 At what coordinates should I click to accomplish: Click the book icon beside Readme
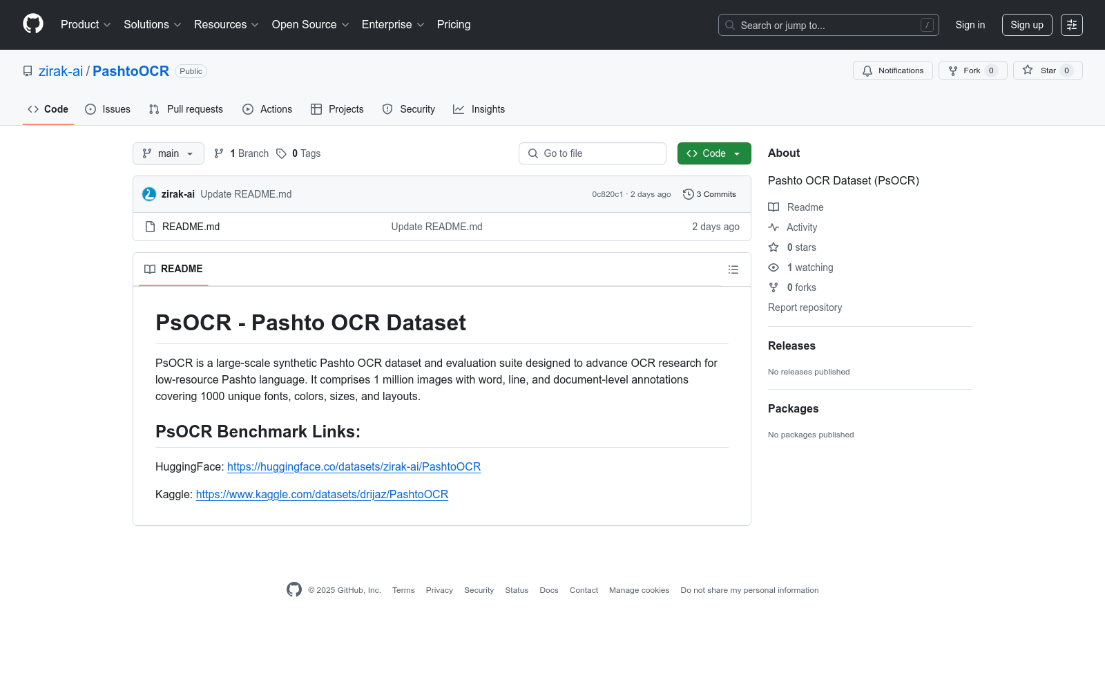[773, 207]
